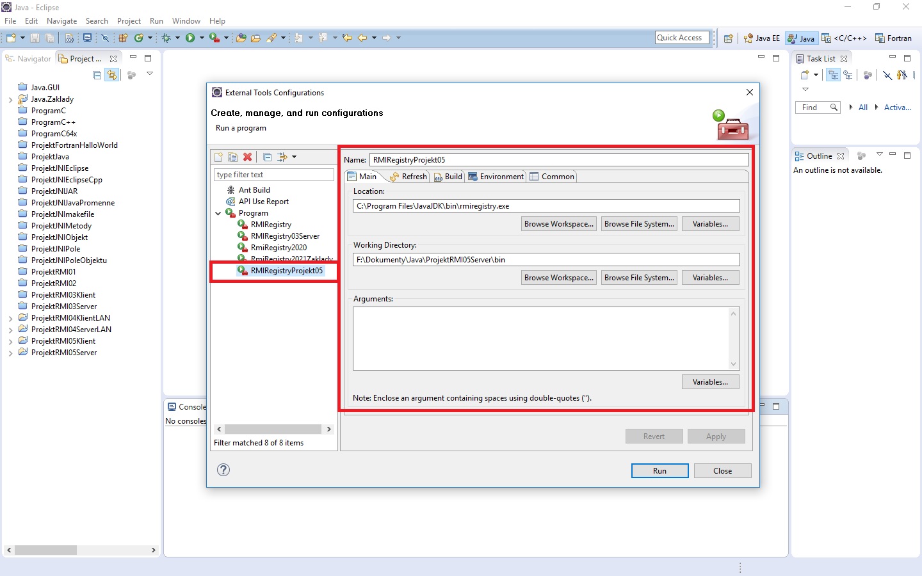Click the Run button in dialog
This screenshot has height=576, width=922.
(x=659, y=471)
